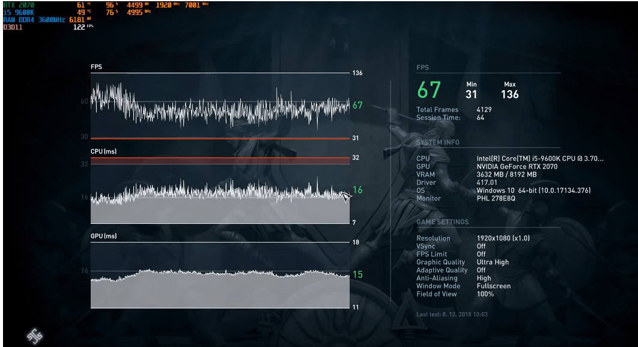Click the Monitor value PHL 278E8Q
Viewport: 638px width, 347px height.
[496, 199]
